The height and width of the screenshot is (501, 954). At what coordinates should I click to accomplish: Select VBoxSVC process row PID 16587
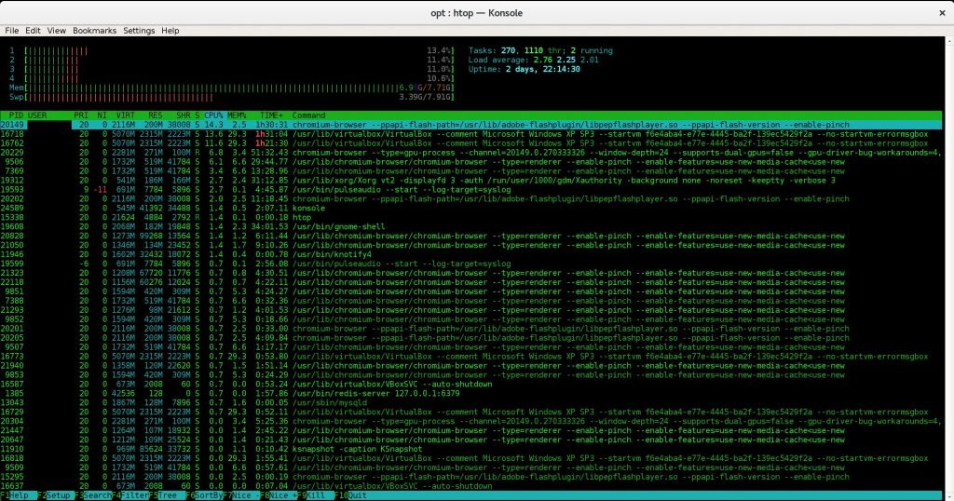click(x=470, y=385)
